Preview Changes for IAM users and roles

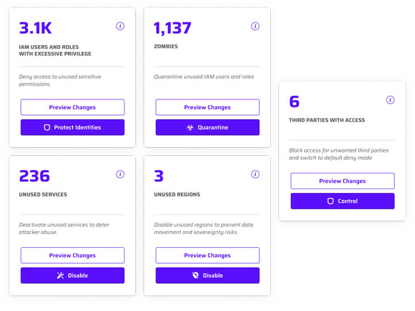tap(73, 107)
